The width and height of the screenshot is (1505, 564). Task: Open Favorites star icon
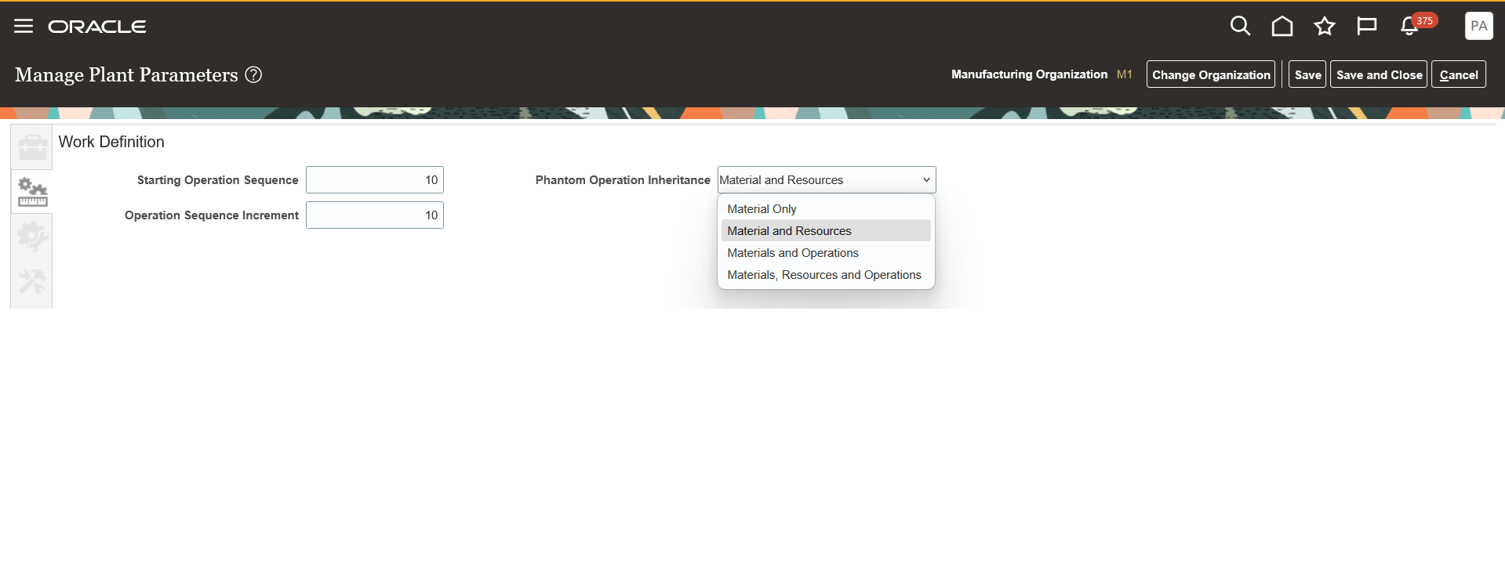coord(1325,26)
